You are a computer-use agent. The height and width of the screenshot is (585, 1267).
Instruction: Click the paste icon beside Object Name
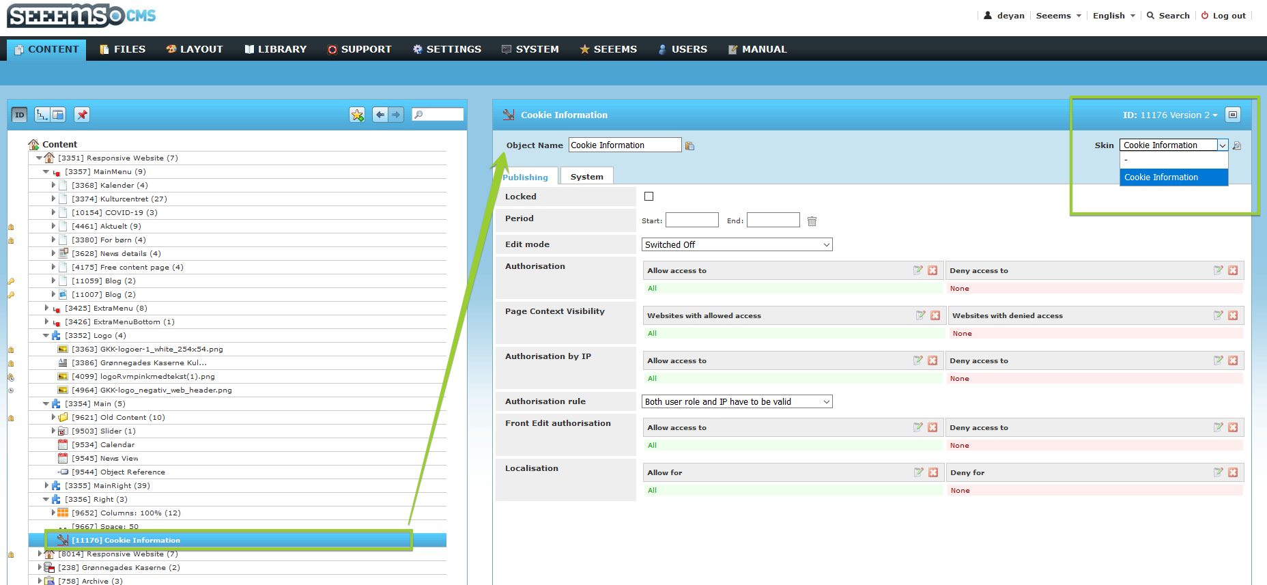pyautogui.click(x=689, y=145)
